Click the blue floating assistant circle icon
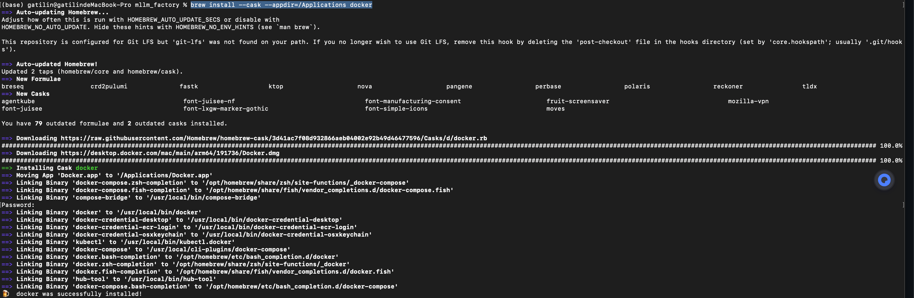This screenshot has height=298, width=914. click(x=884, y=180)
